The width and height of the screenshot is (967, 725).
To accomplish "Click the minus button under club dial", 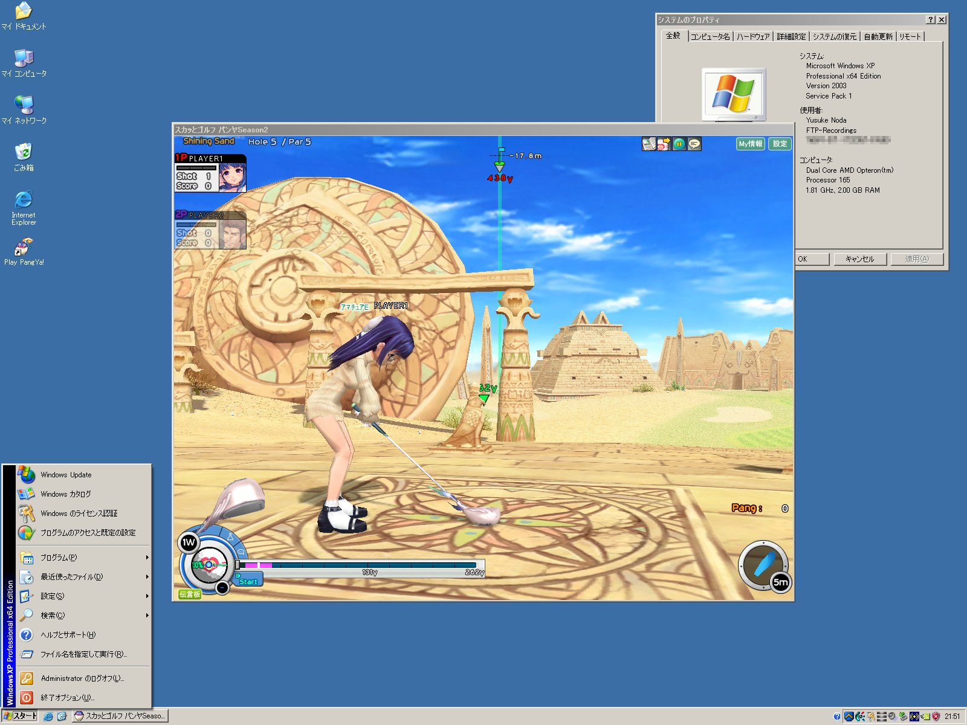I will [222, 587].
